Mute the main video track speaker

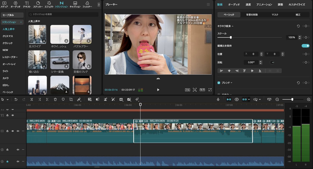tap(18, 131)
